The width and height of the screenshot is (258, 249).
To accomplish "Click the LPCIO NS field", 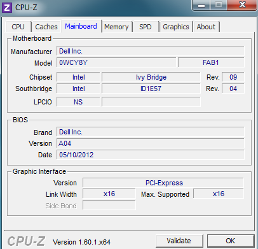I will click(78, 102).
